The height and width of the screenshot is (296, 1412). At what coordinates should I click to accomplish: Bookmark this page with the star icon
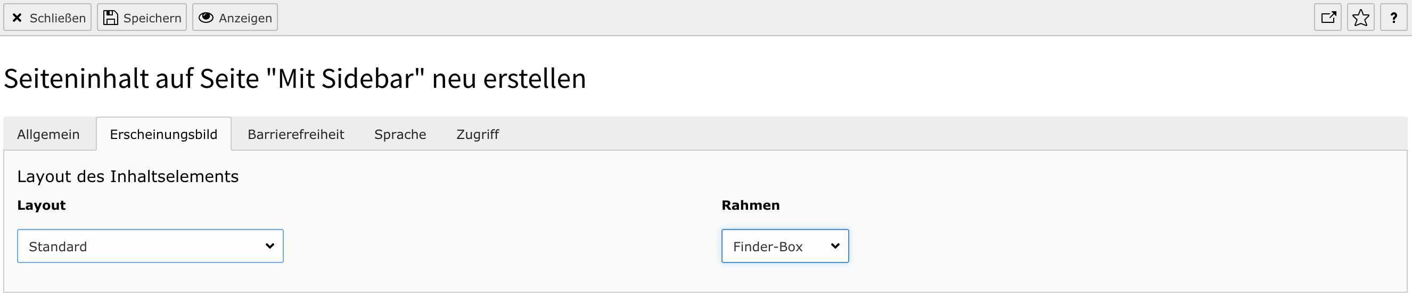coord(1360,18)
